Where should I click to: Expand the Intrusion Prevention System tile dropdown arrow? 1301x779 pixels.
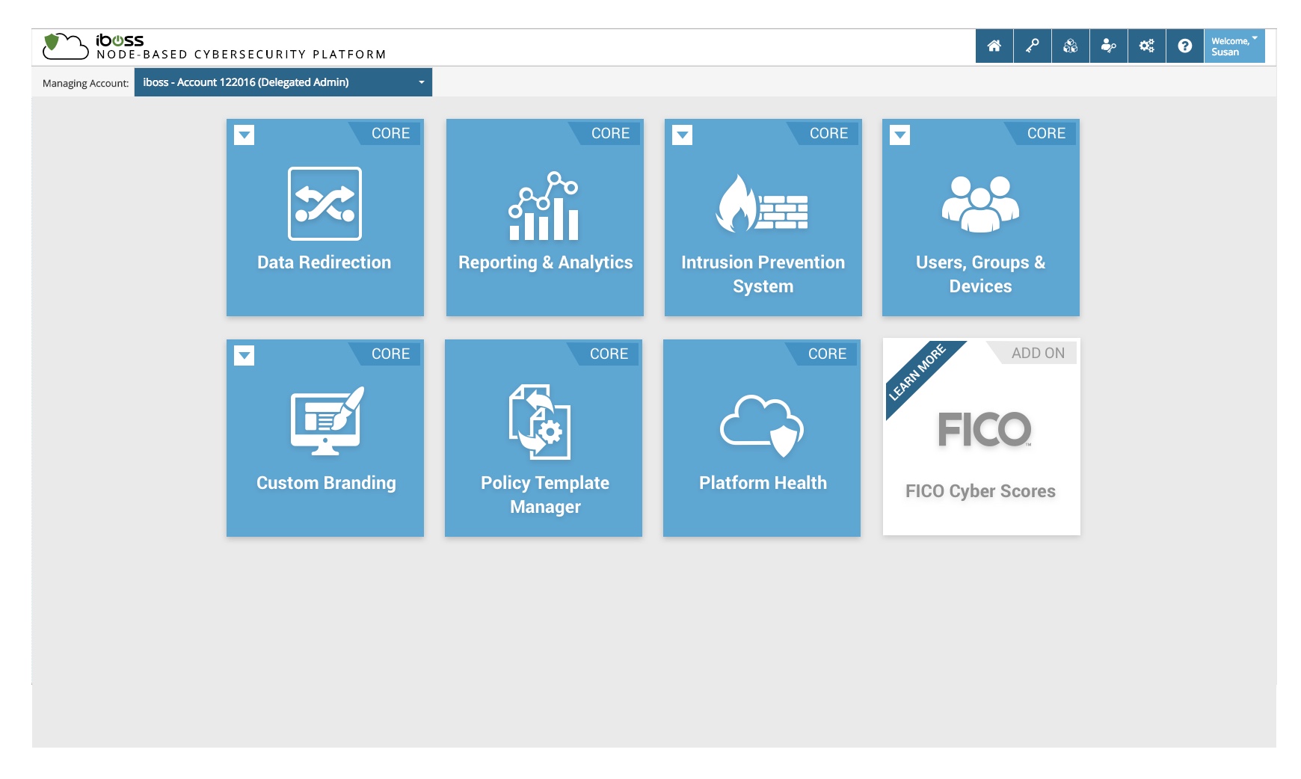point(683,135)
